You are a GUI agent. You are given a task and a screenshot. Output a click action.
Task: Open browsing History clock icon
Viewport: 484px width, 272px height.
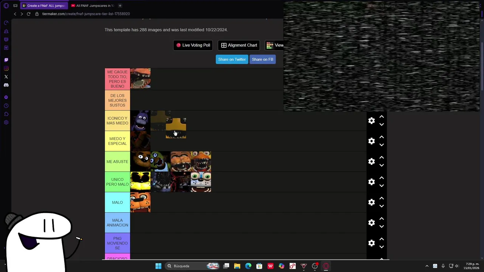[6, 106]
